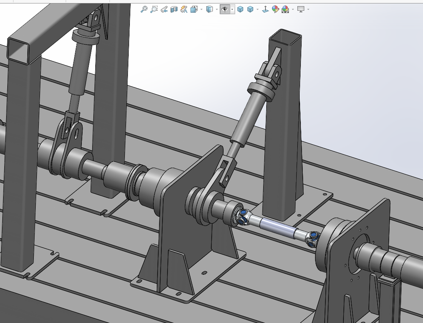This screenshot has height=323, width=423.
Task: Click the plane with upward arrow icon
Action: (265, 10)
